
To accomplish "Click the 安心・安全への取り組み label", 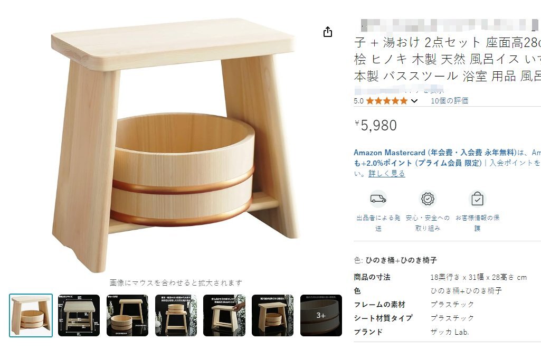I will click(428, 223).
